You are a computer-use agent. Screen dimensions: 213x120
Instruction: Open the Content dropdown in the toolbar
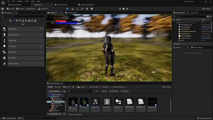[x=20, y=9]
